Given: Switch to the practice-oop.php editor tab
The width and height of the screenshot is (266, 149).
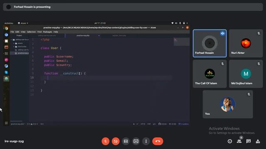Looking at the screenshot, I should click(83, 36).
